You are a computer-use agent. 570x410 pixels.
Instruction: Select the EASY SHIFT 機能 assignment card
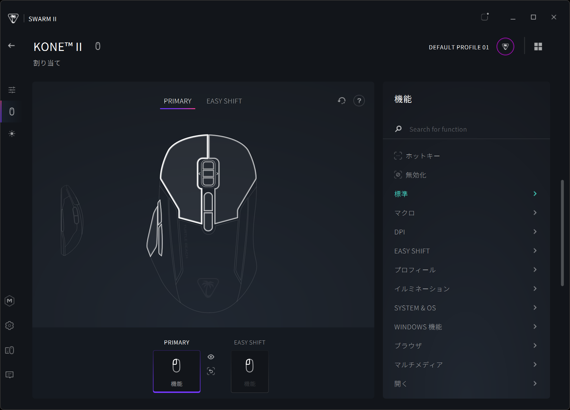(x=250, y=371)
